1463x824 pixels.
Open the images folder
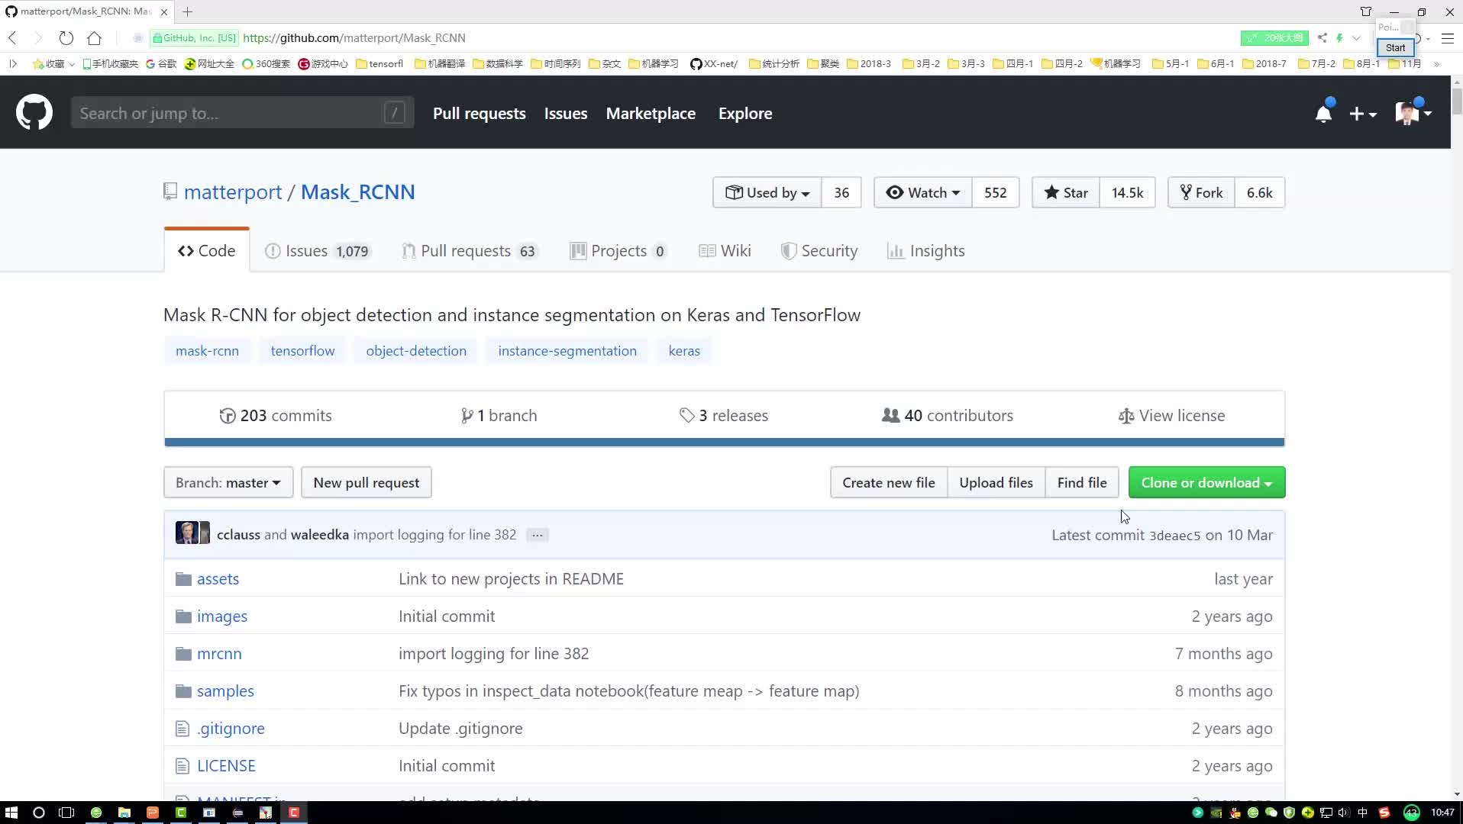pos(222,616)
